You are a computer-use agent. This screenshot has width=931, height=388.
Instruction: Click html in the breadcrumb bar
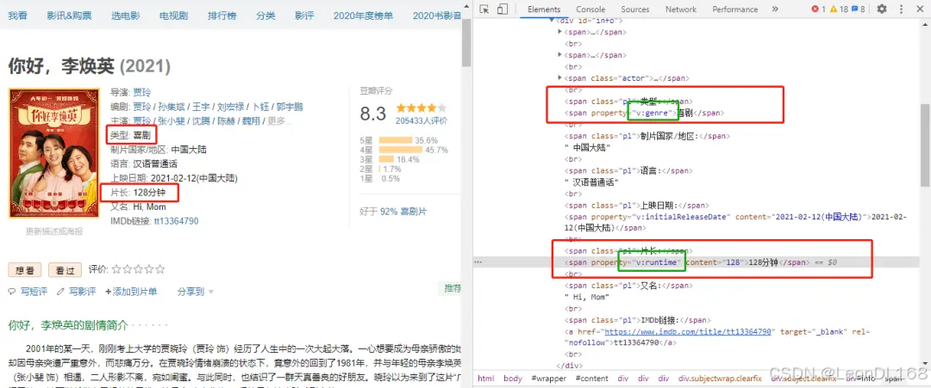[485, 378]
